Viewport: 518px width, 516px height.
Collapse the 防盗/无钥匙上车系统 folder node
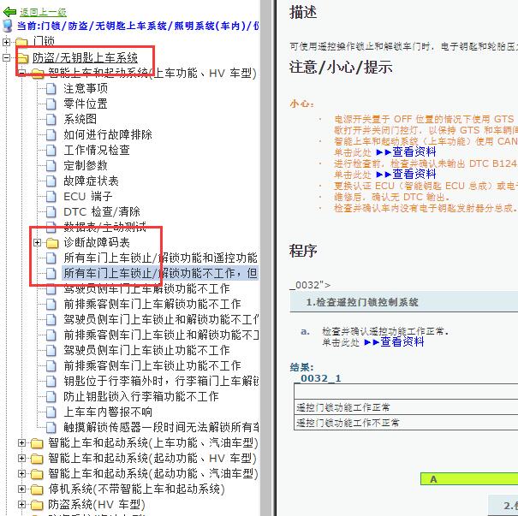point(6,58)
